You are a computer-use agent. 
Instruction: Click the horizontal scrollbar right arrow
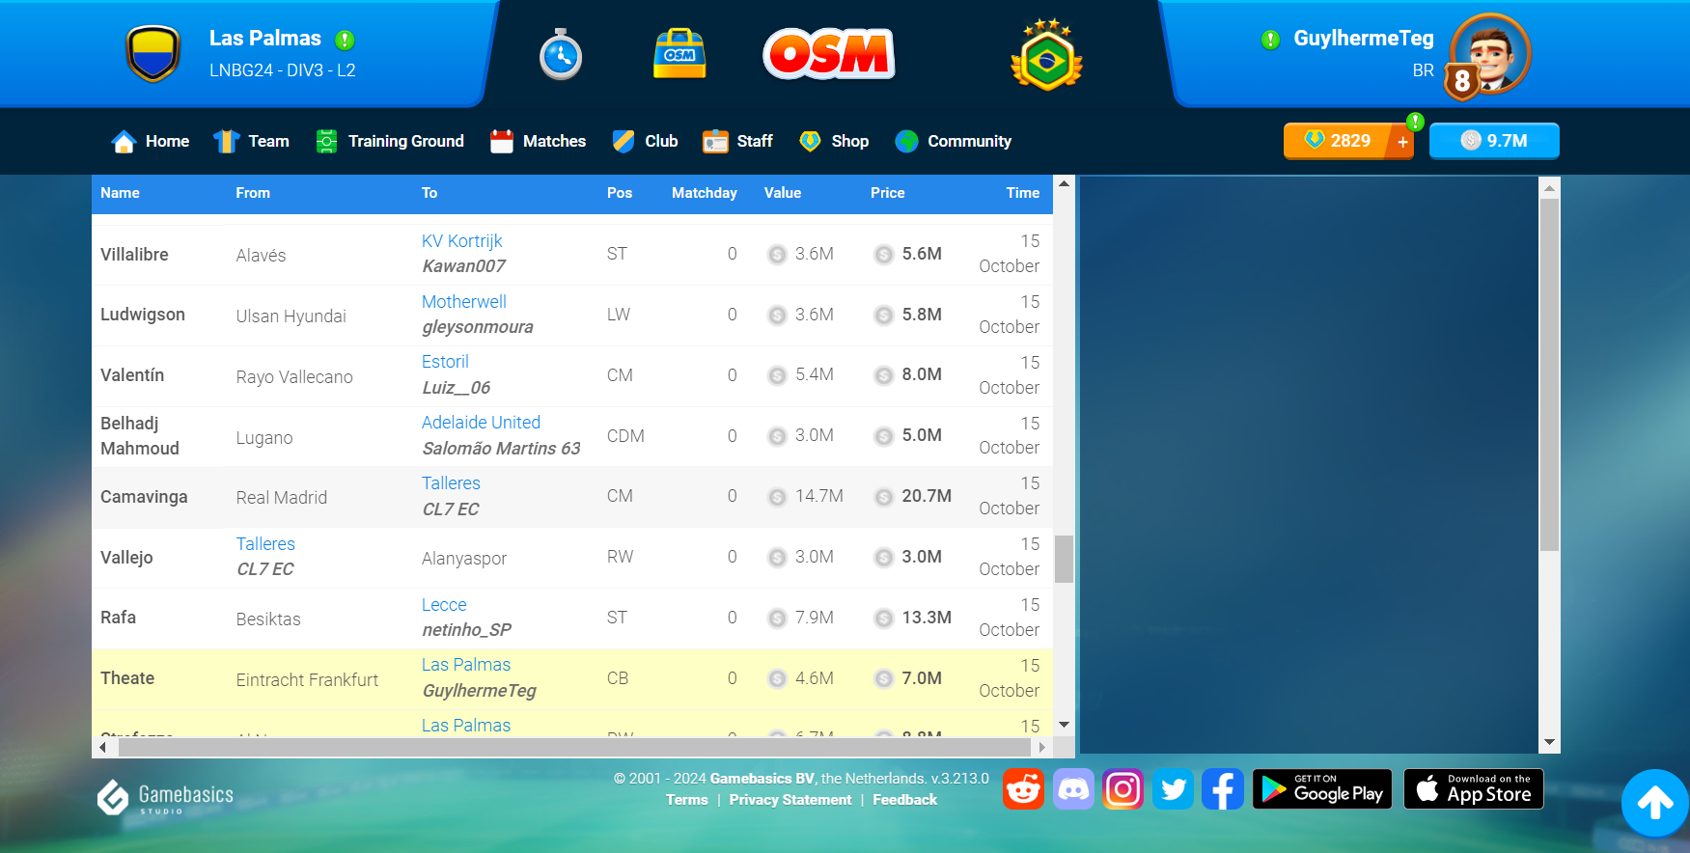coord(1041,747)
